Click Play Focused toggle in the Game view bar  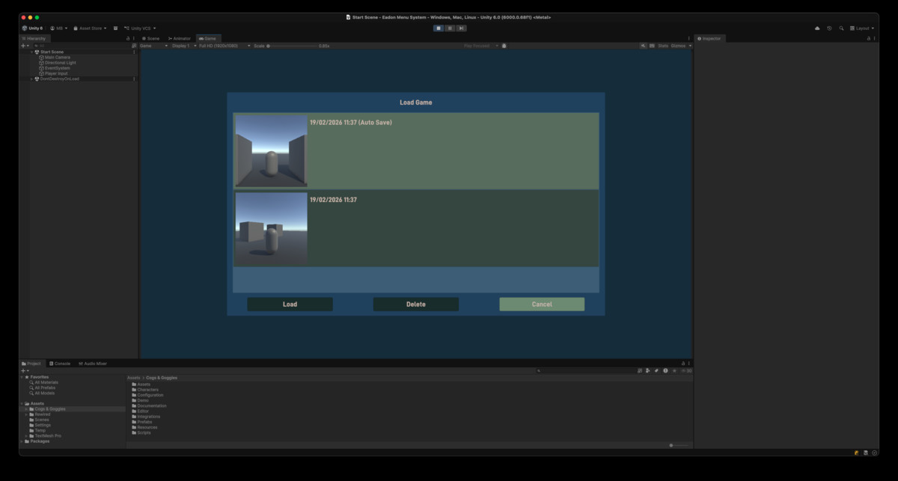[x=475, y=45]
